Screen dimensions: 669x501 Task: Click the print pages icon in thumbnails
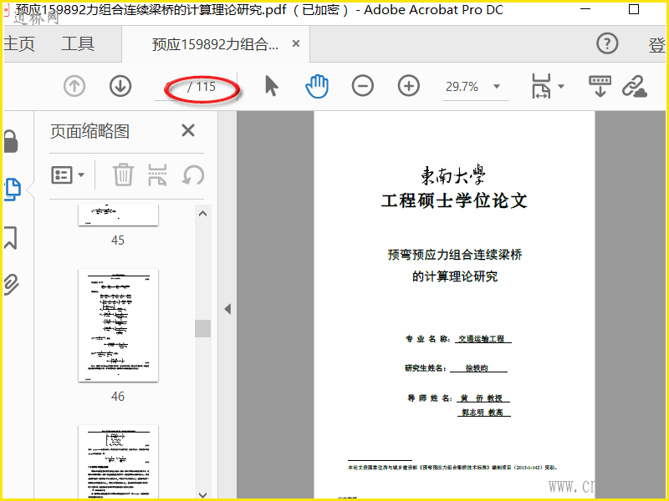157,175
